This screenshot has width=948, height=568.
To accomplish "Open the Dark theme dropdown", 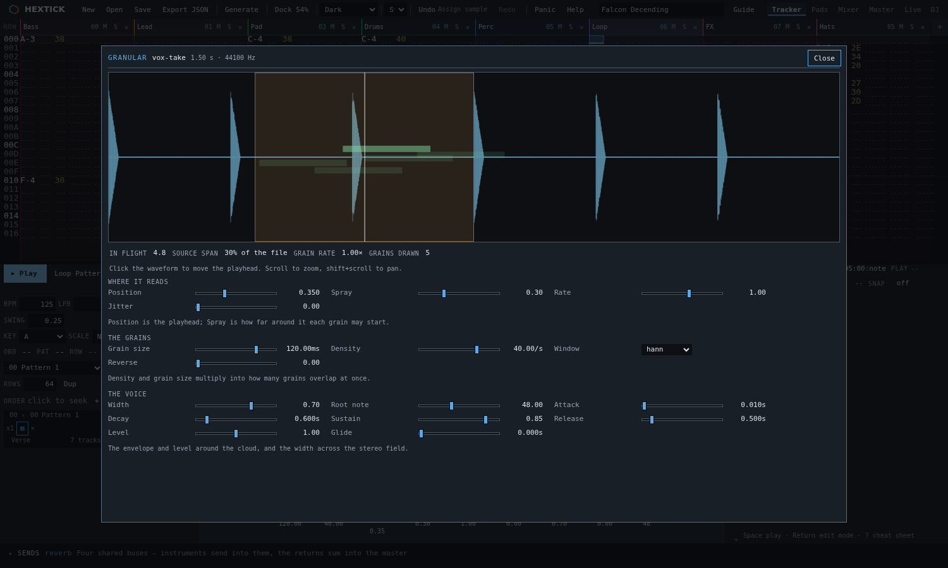I will click(349, 9).
